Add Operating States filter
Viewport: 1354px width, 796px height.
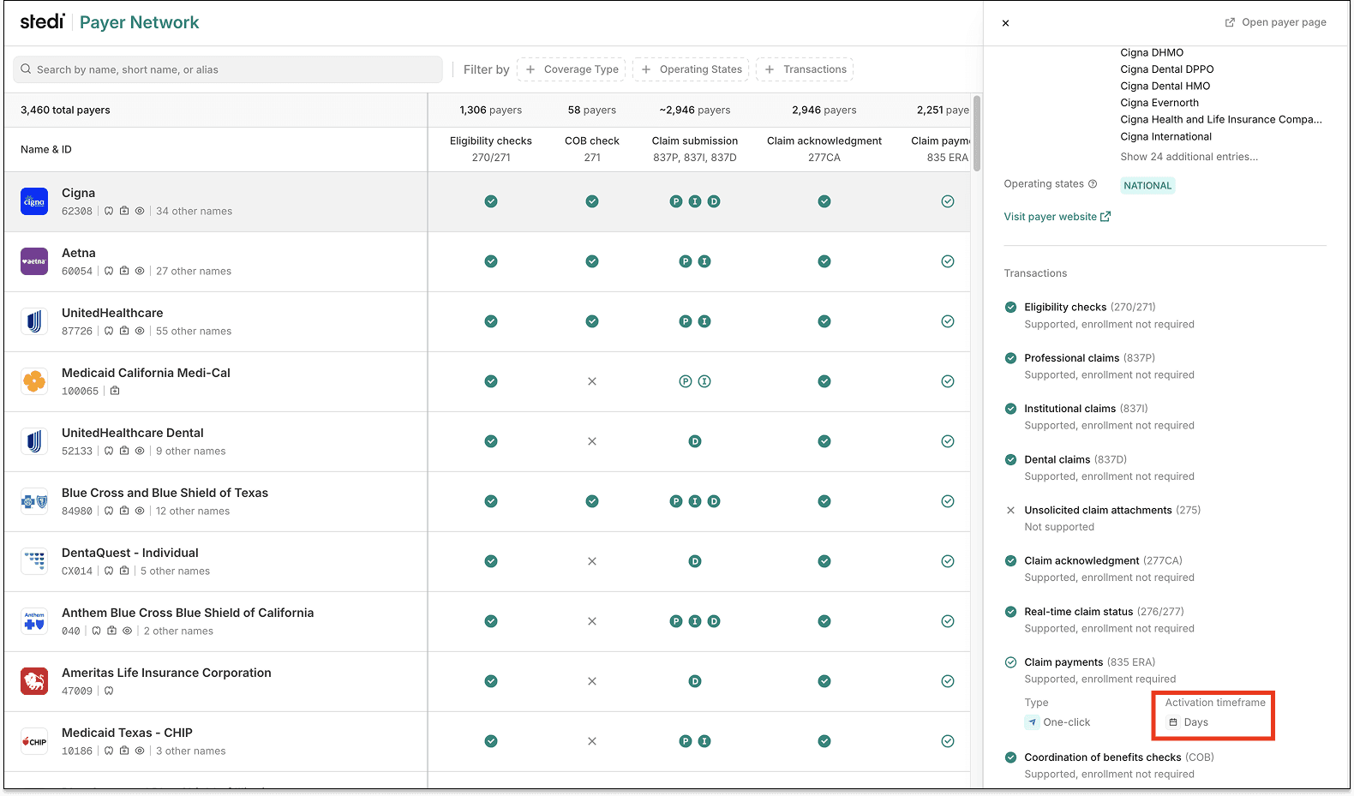[x=691, y=69]
